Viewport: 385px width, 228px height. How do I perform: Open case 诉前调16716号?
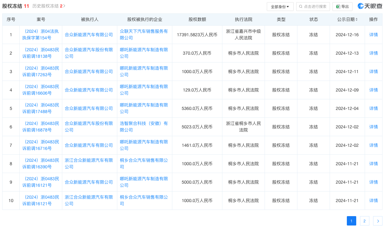pos(41,145)
